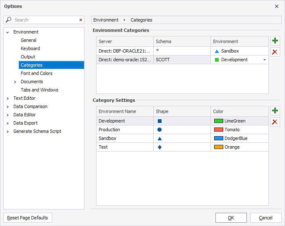
Task: Expand the Data Comparison node
Action: [x=7, y=107]
